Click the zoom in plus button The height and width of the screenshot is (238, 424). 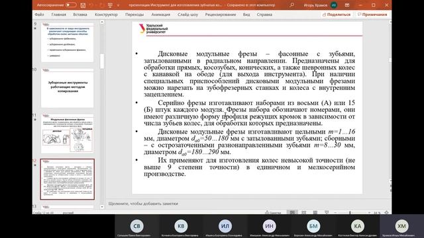[369, 213]
